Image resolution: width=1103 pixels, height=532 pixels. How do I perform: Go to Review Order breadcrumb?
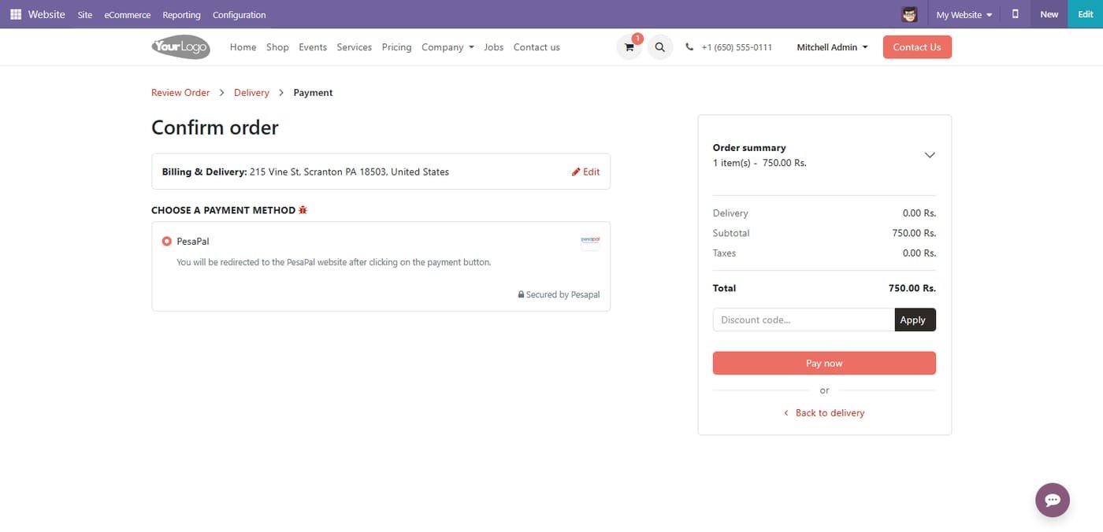(x=180, y=93)
